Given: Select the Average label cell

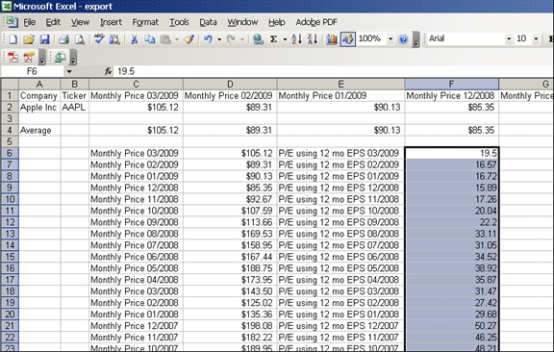Looking at the screenshot, I should point(39,130).
